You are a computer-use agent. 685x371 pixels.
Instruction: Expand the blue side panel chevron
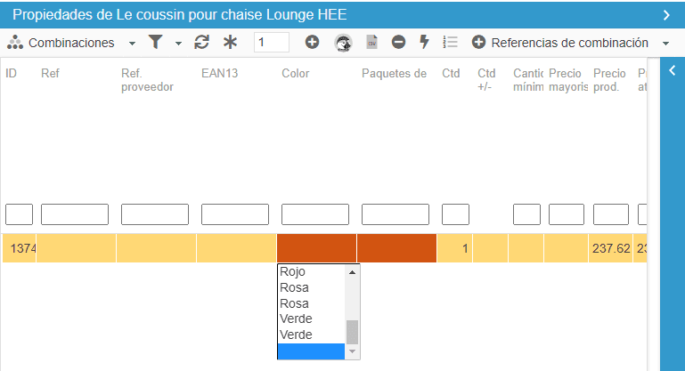672,71
